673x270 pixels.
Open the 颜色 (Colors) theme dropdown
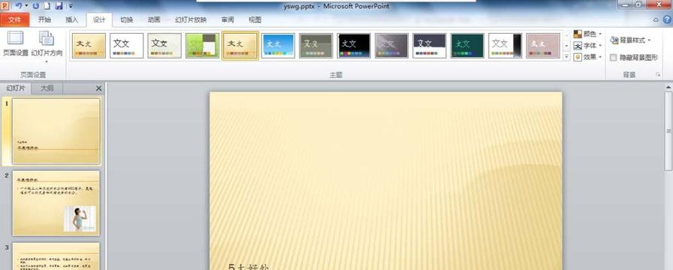587,34
